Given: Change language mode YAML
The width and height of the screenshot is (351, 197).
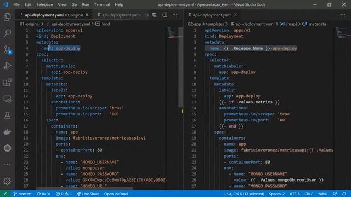Looking at the screenshot, I should tap(322, 194).
